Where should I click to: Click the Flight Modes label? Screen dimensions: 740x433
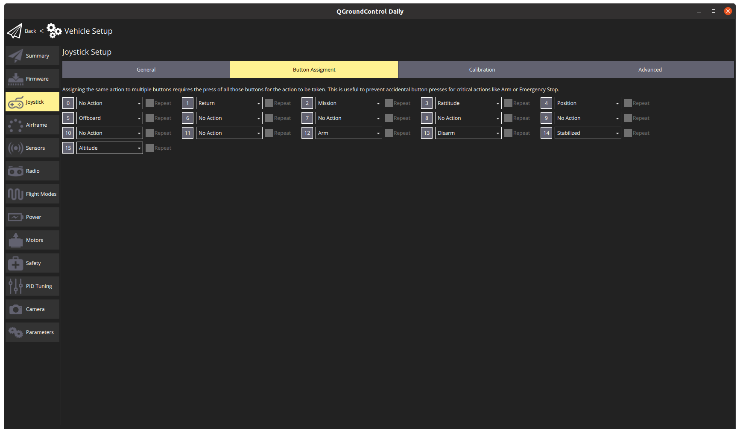pyautogui.click(x=41, y=194)
